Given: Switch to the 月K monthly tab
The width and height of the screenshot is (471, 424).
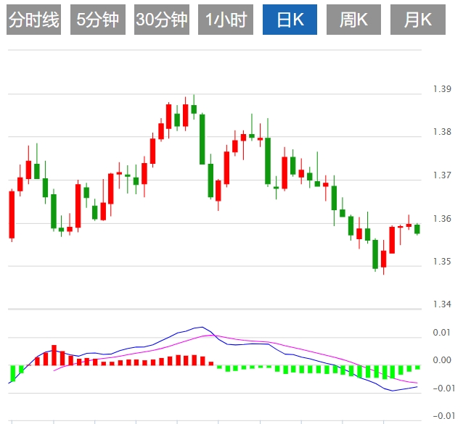Looking at the screenshot, I should point(418,20).
